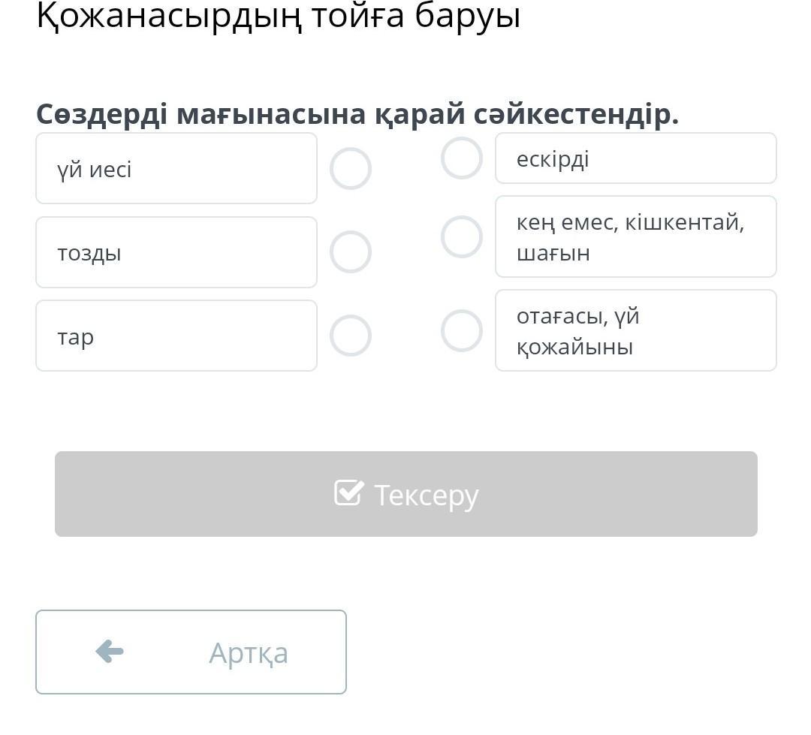Click the left arrow icon on Артқа
The width and height of the screenshot is (811, 735).
click(110, 651)
